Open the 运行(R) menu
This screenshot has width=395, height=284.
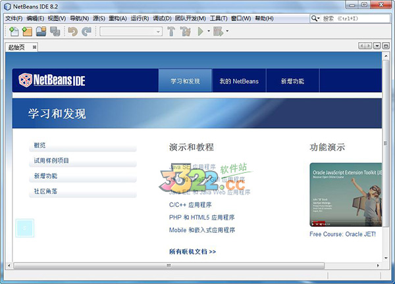140,18
